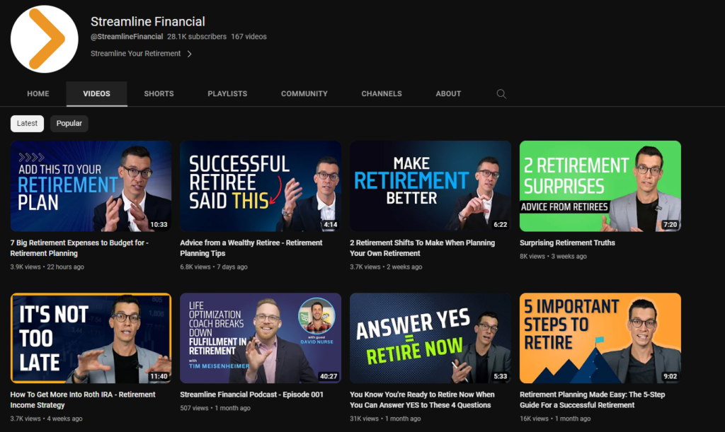Click '3.7K views • 4 weeks ago' text
Image resolution: width=725 pixels, height=432 pixels.
[46, 419]
